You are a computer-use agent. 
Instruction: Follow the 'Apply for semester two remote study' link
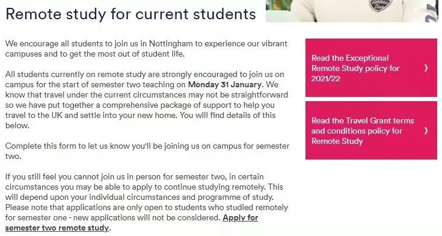[x=132, y=223]
